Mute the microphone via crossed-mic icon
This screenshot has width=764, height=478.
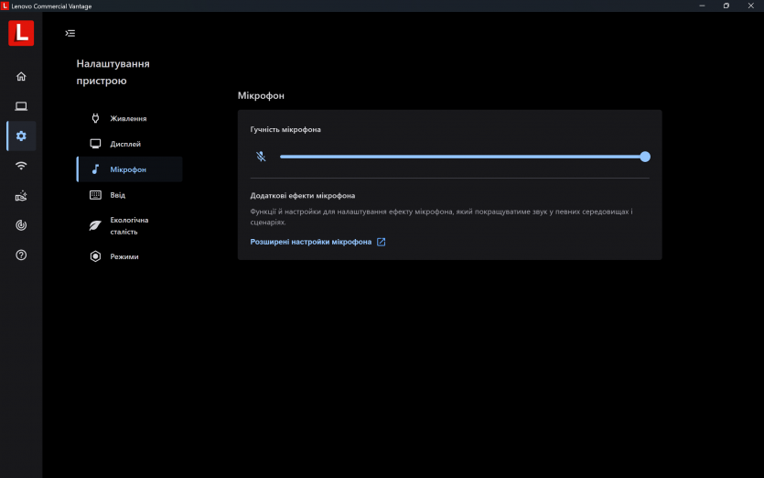click(261, 157)
